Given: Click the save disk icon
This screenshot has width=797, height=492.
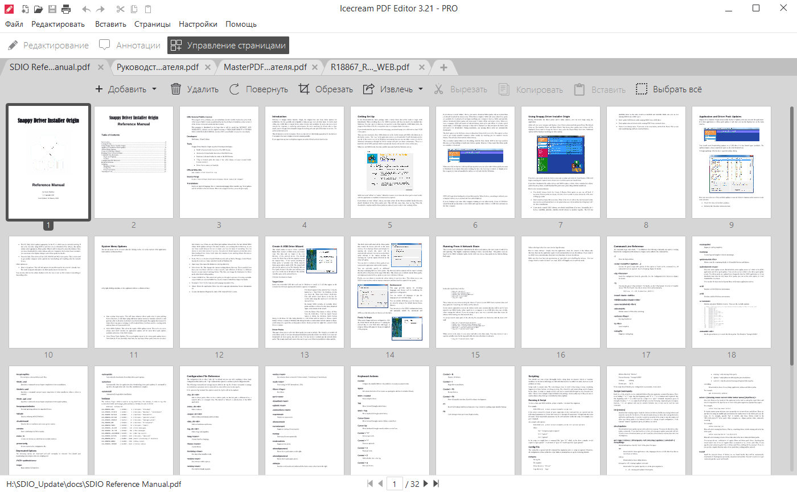Looking at the screenshot, I should pos(52,9).
